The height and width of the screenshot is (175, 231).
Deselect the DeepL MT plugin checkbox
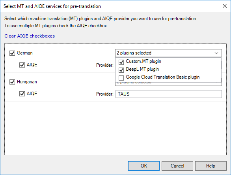pos(121,70)
